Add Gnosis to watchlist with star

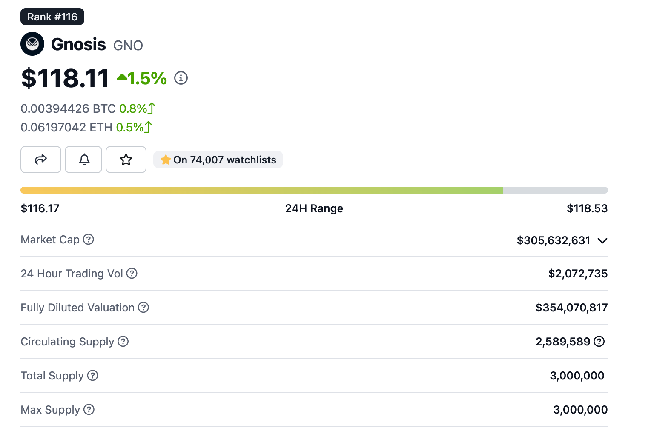tap(126, 160)
